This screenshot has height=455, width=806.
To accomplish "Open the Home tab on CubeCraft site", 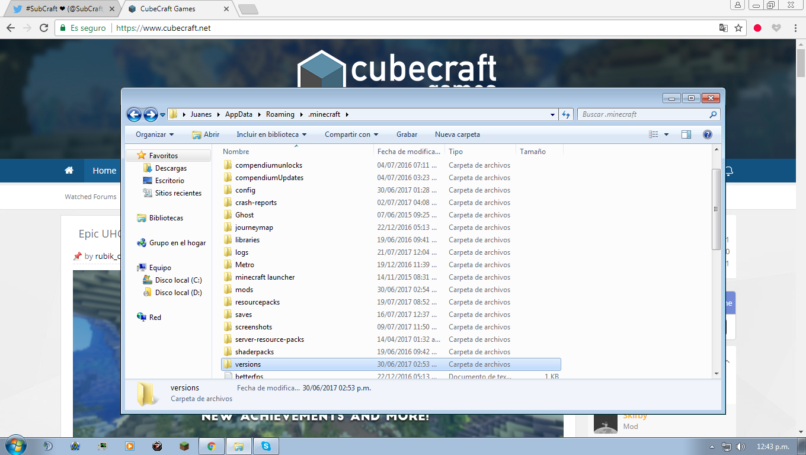I will point(104,171).
